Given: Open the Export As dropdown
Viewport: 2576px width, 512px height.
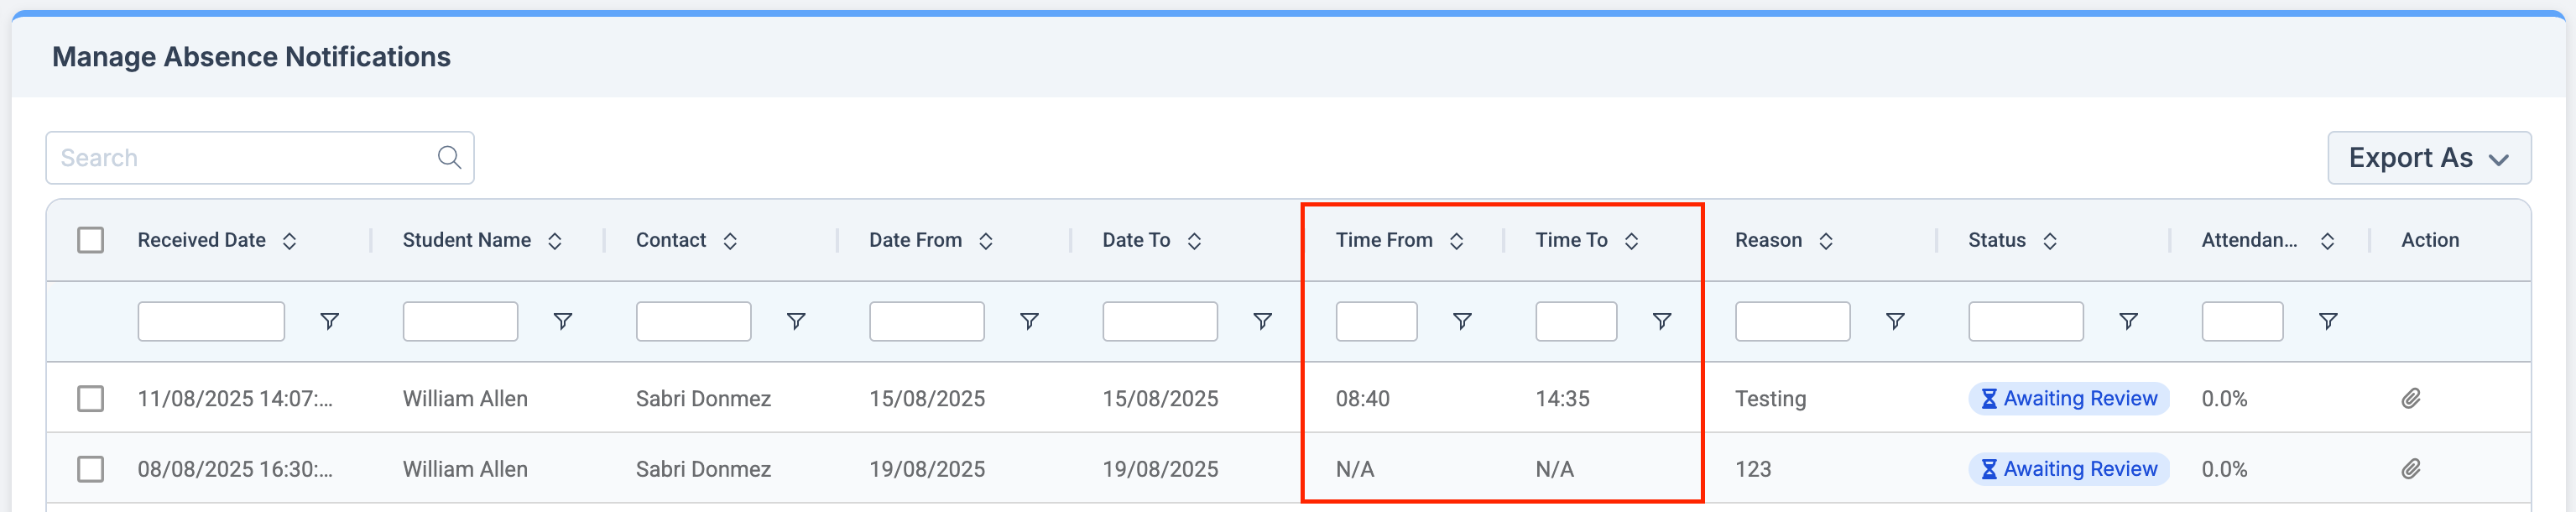Looking at the screenshot, I should [x=2429, y=157].
